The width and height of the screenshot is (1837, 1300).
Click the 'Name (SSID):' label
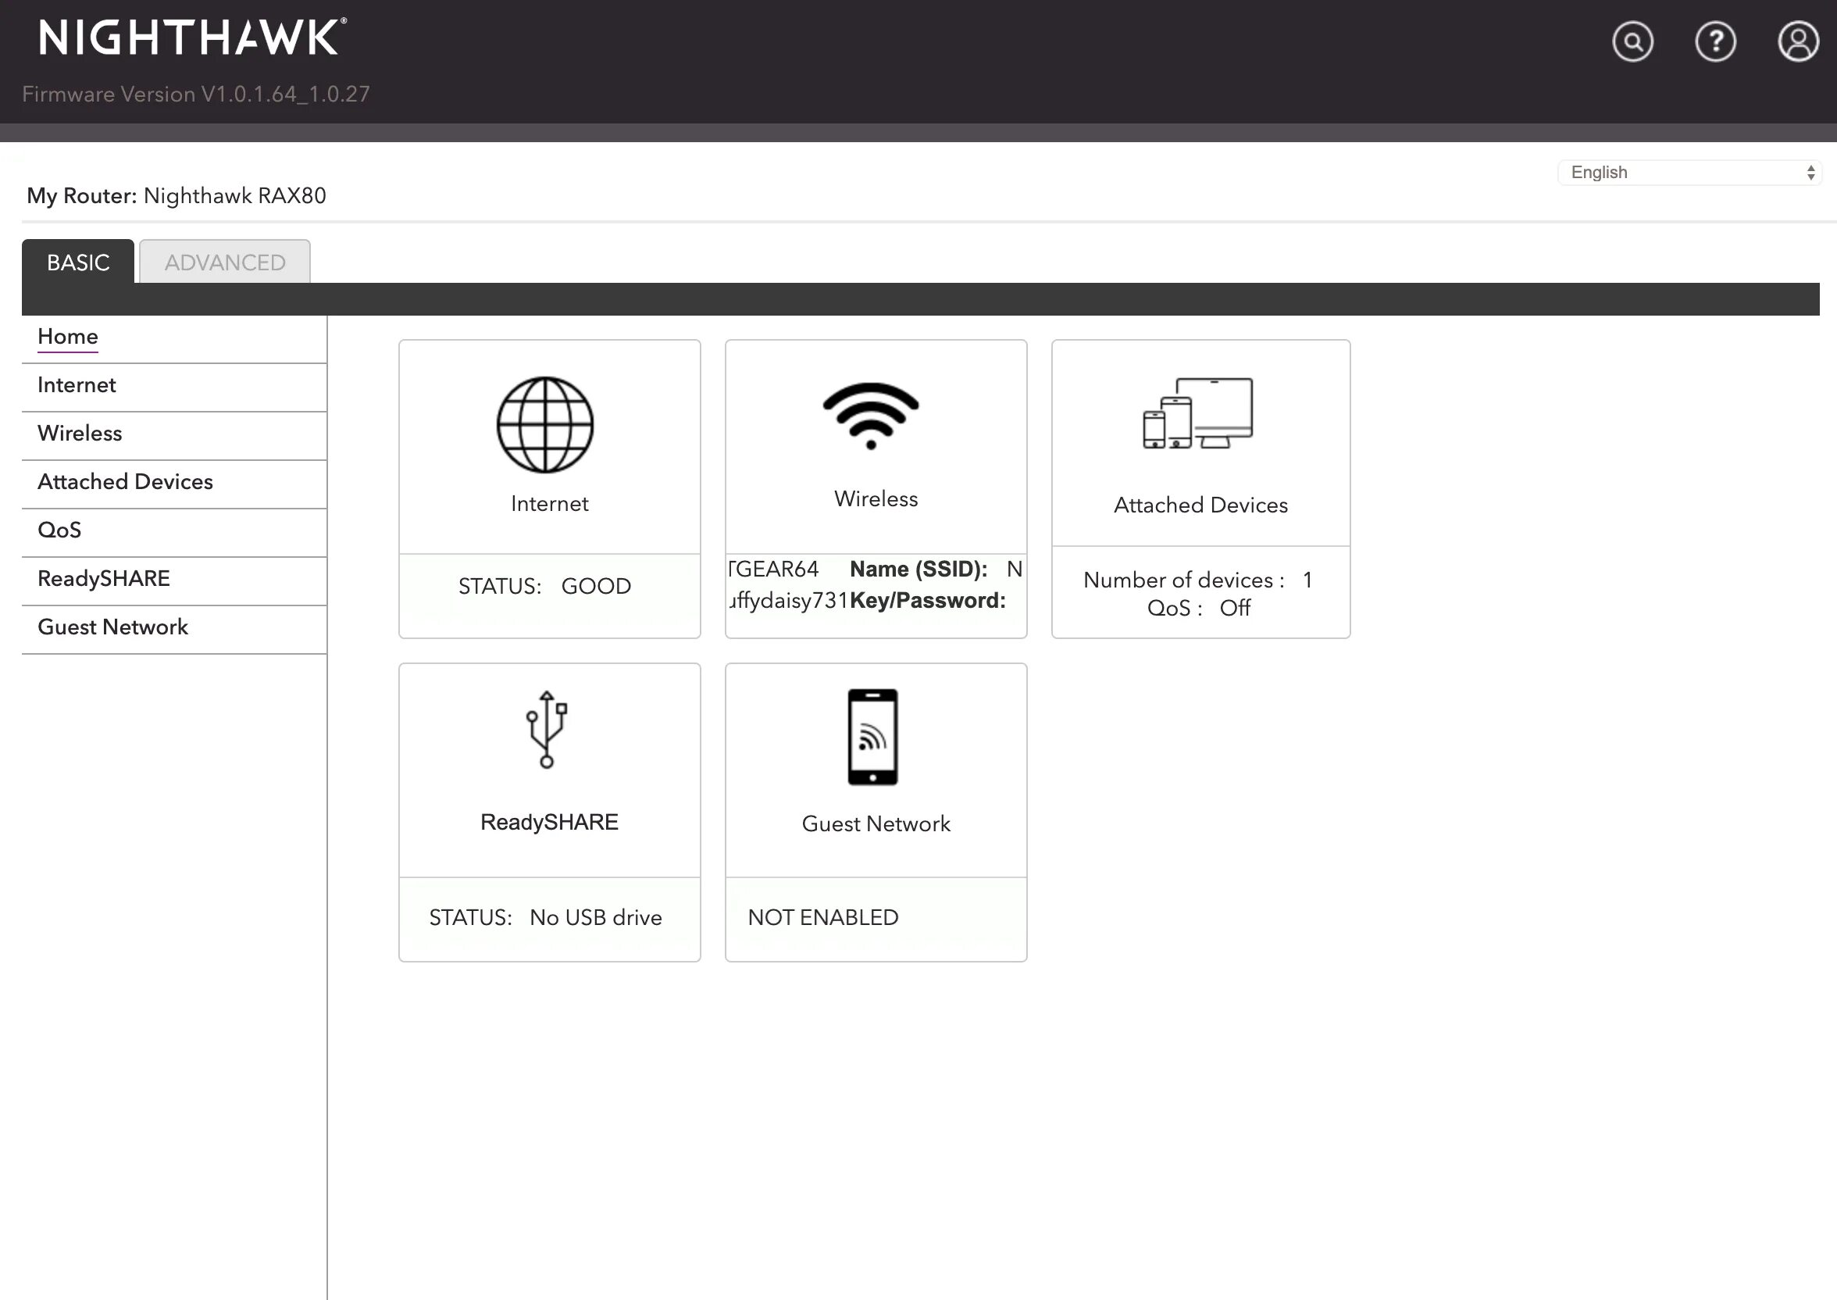click(x=918, y=570)
